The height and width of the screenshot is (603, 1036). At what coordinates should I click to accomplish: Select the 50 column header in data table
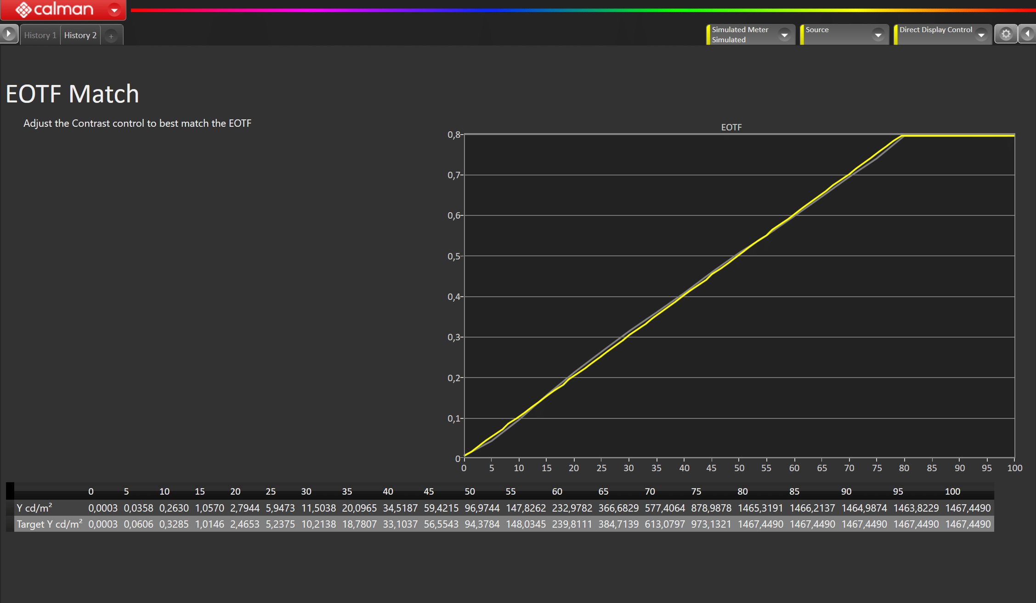(x=470, y=491)
